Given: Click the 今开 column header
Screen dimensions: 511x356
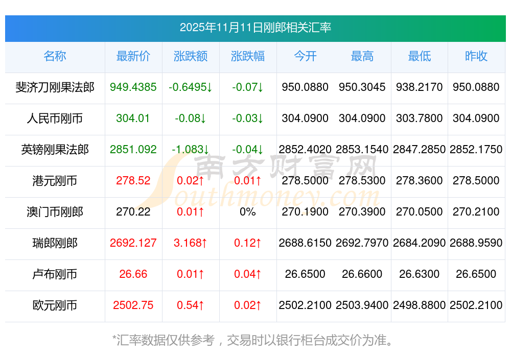Looking at the screenshot, I should tap(305, 56).
